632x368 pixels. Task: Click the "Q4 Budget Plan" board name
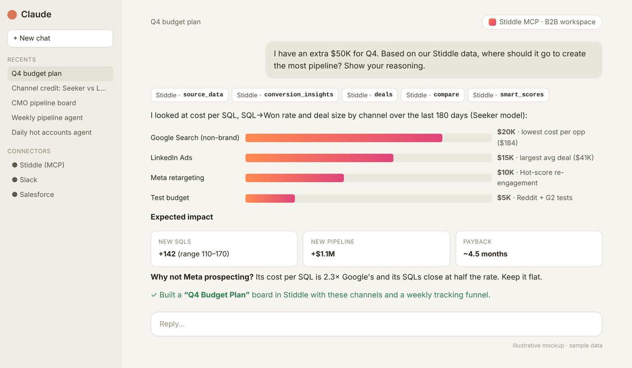(217, 295)
